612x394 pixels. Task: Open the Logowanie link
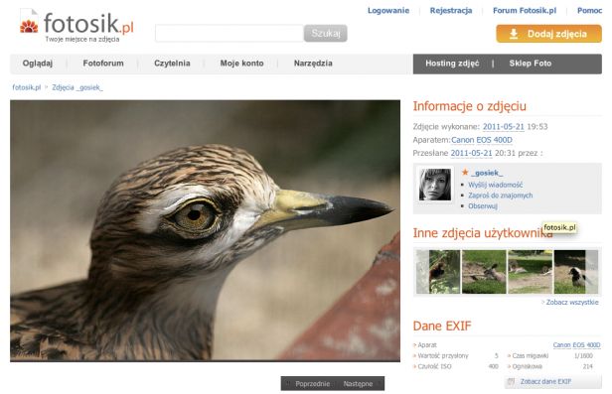pos(388,11)
